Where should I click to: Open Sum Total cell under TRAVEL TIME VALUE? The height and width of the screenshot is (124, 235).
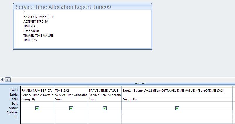105,99
